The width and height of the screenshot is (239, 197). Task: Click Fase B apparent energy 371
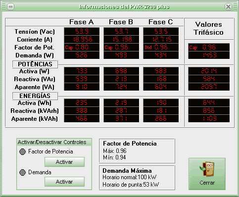[121, 118]
